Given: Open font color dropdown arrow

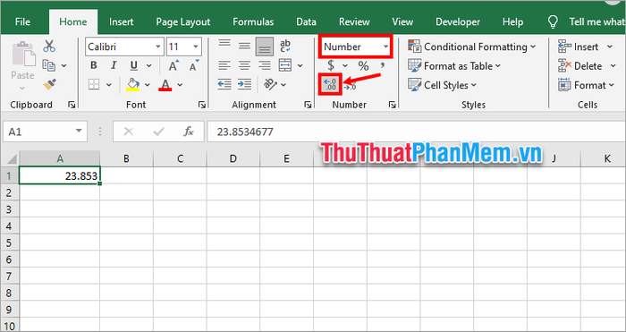Looking at the screenshot, I should 180,85.
